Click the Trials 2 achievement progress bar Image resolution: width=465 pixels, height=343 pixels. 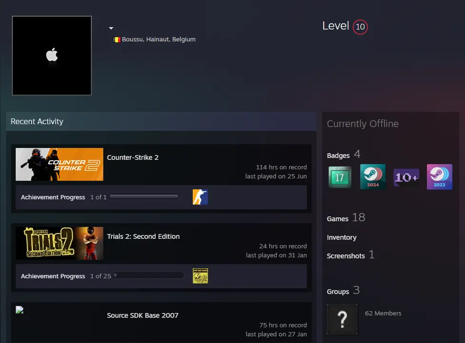[148, 275]
